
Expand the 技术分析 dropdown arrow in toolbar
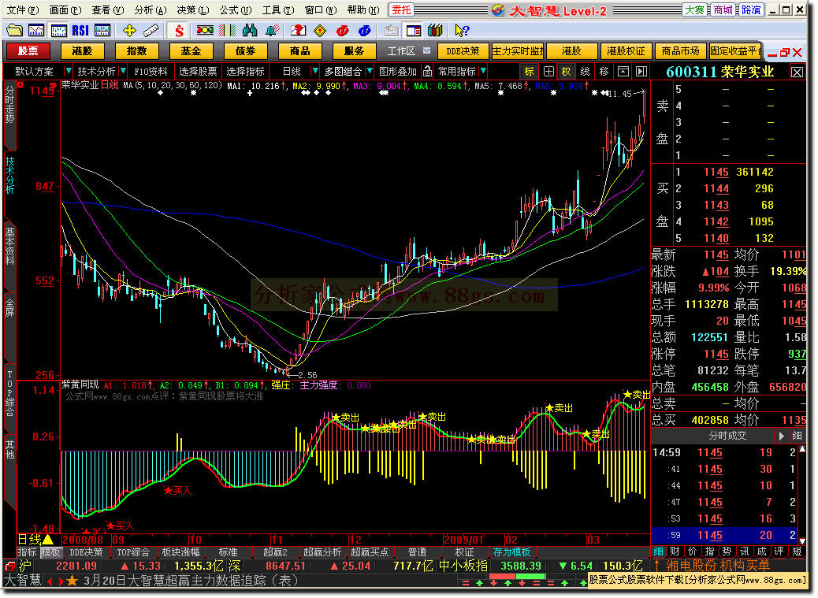[x=123, y=71]
